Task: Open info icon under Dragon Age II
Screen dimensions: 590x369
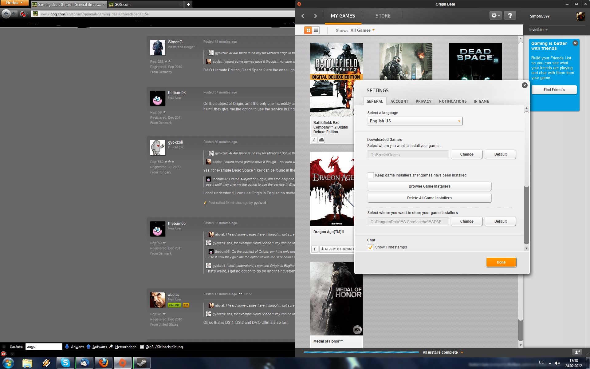Action: (314, 249)
